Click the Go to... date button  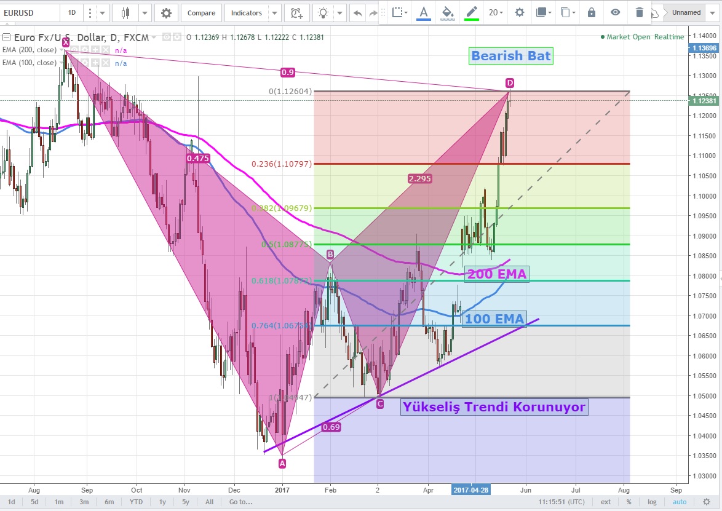[240, 502]
